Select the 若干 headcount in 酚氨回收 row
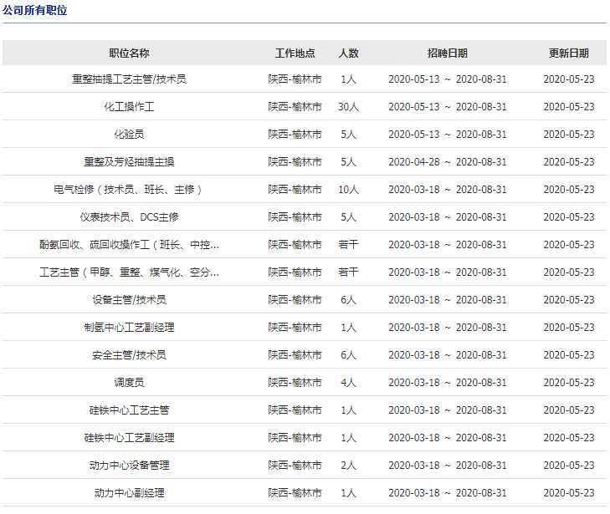 349,245
